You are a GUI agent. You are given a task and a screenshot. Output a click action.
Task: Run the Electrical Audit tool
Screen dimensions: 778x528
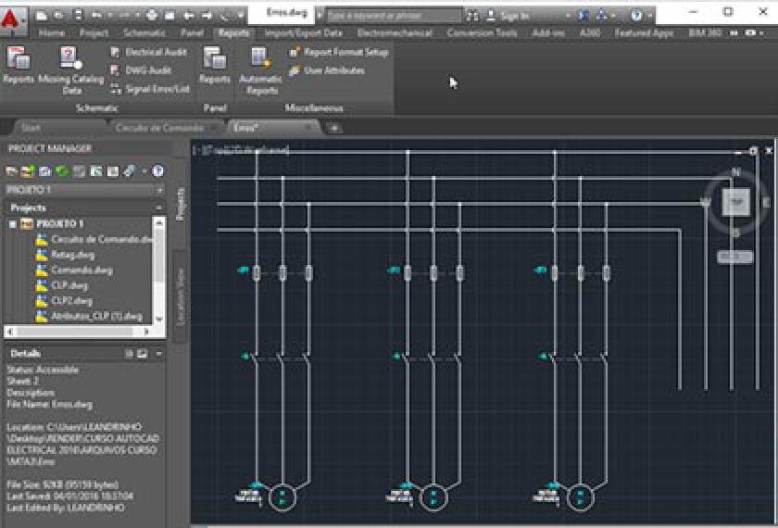pos(148,53)
